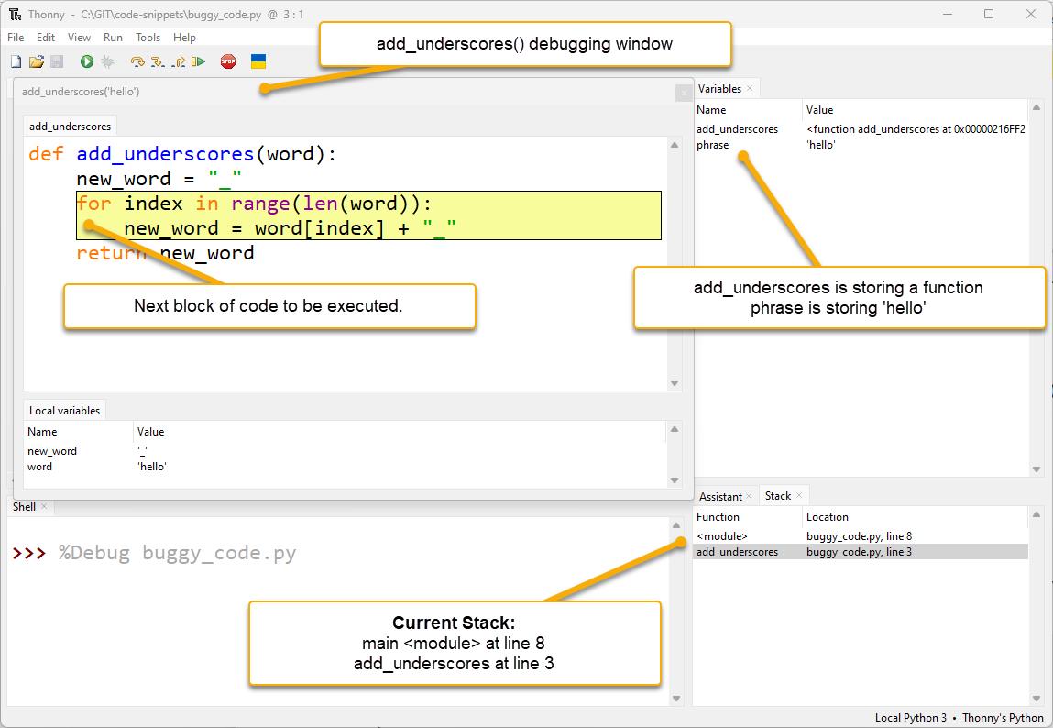Close the Variables panel tab

click(x=750, y=88)
